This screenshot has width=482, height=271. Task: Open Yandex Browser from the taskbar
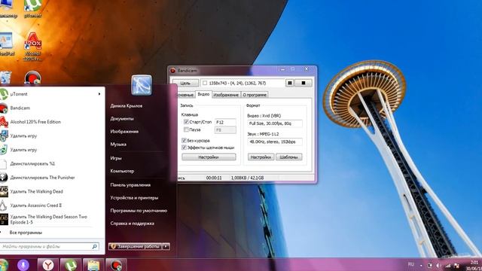coord(48,265)
